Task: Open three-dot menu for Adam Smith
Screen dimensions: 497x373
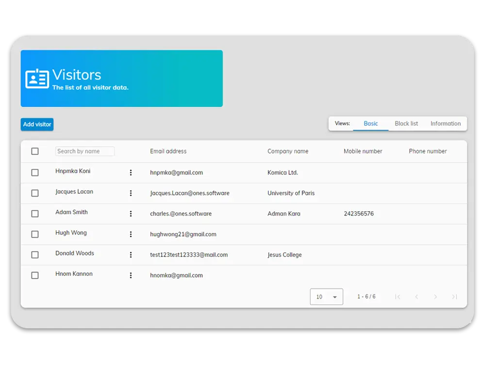Action: [x=131, y=214]
